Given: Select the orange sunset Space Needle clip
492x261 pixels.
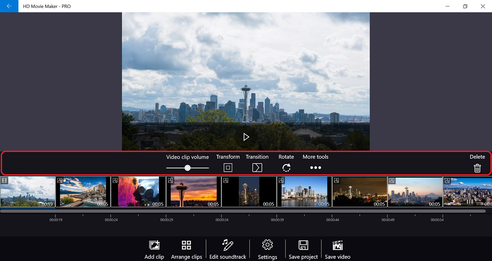Looking at the screenshot, I should (194, 192).
